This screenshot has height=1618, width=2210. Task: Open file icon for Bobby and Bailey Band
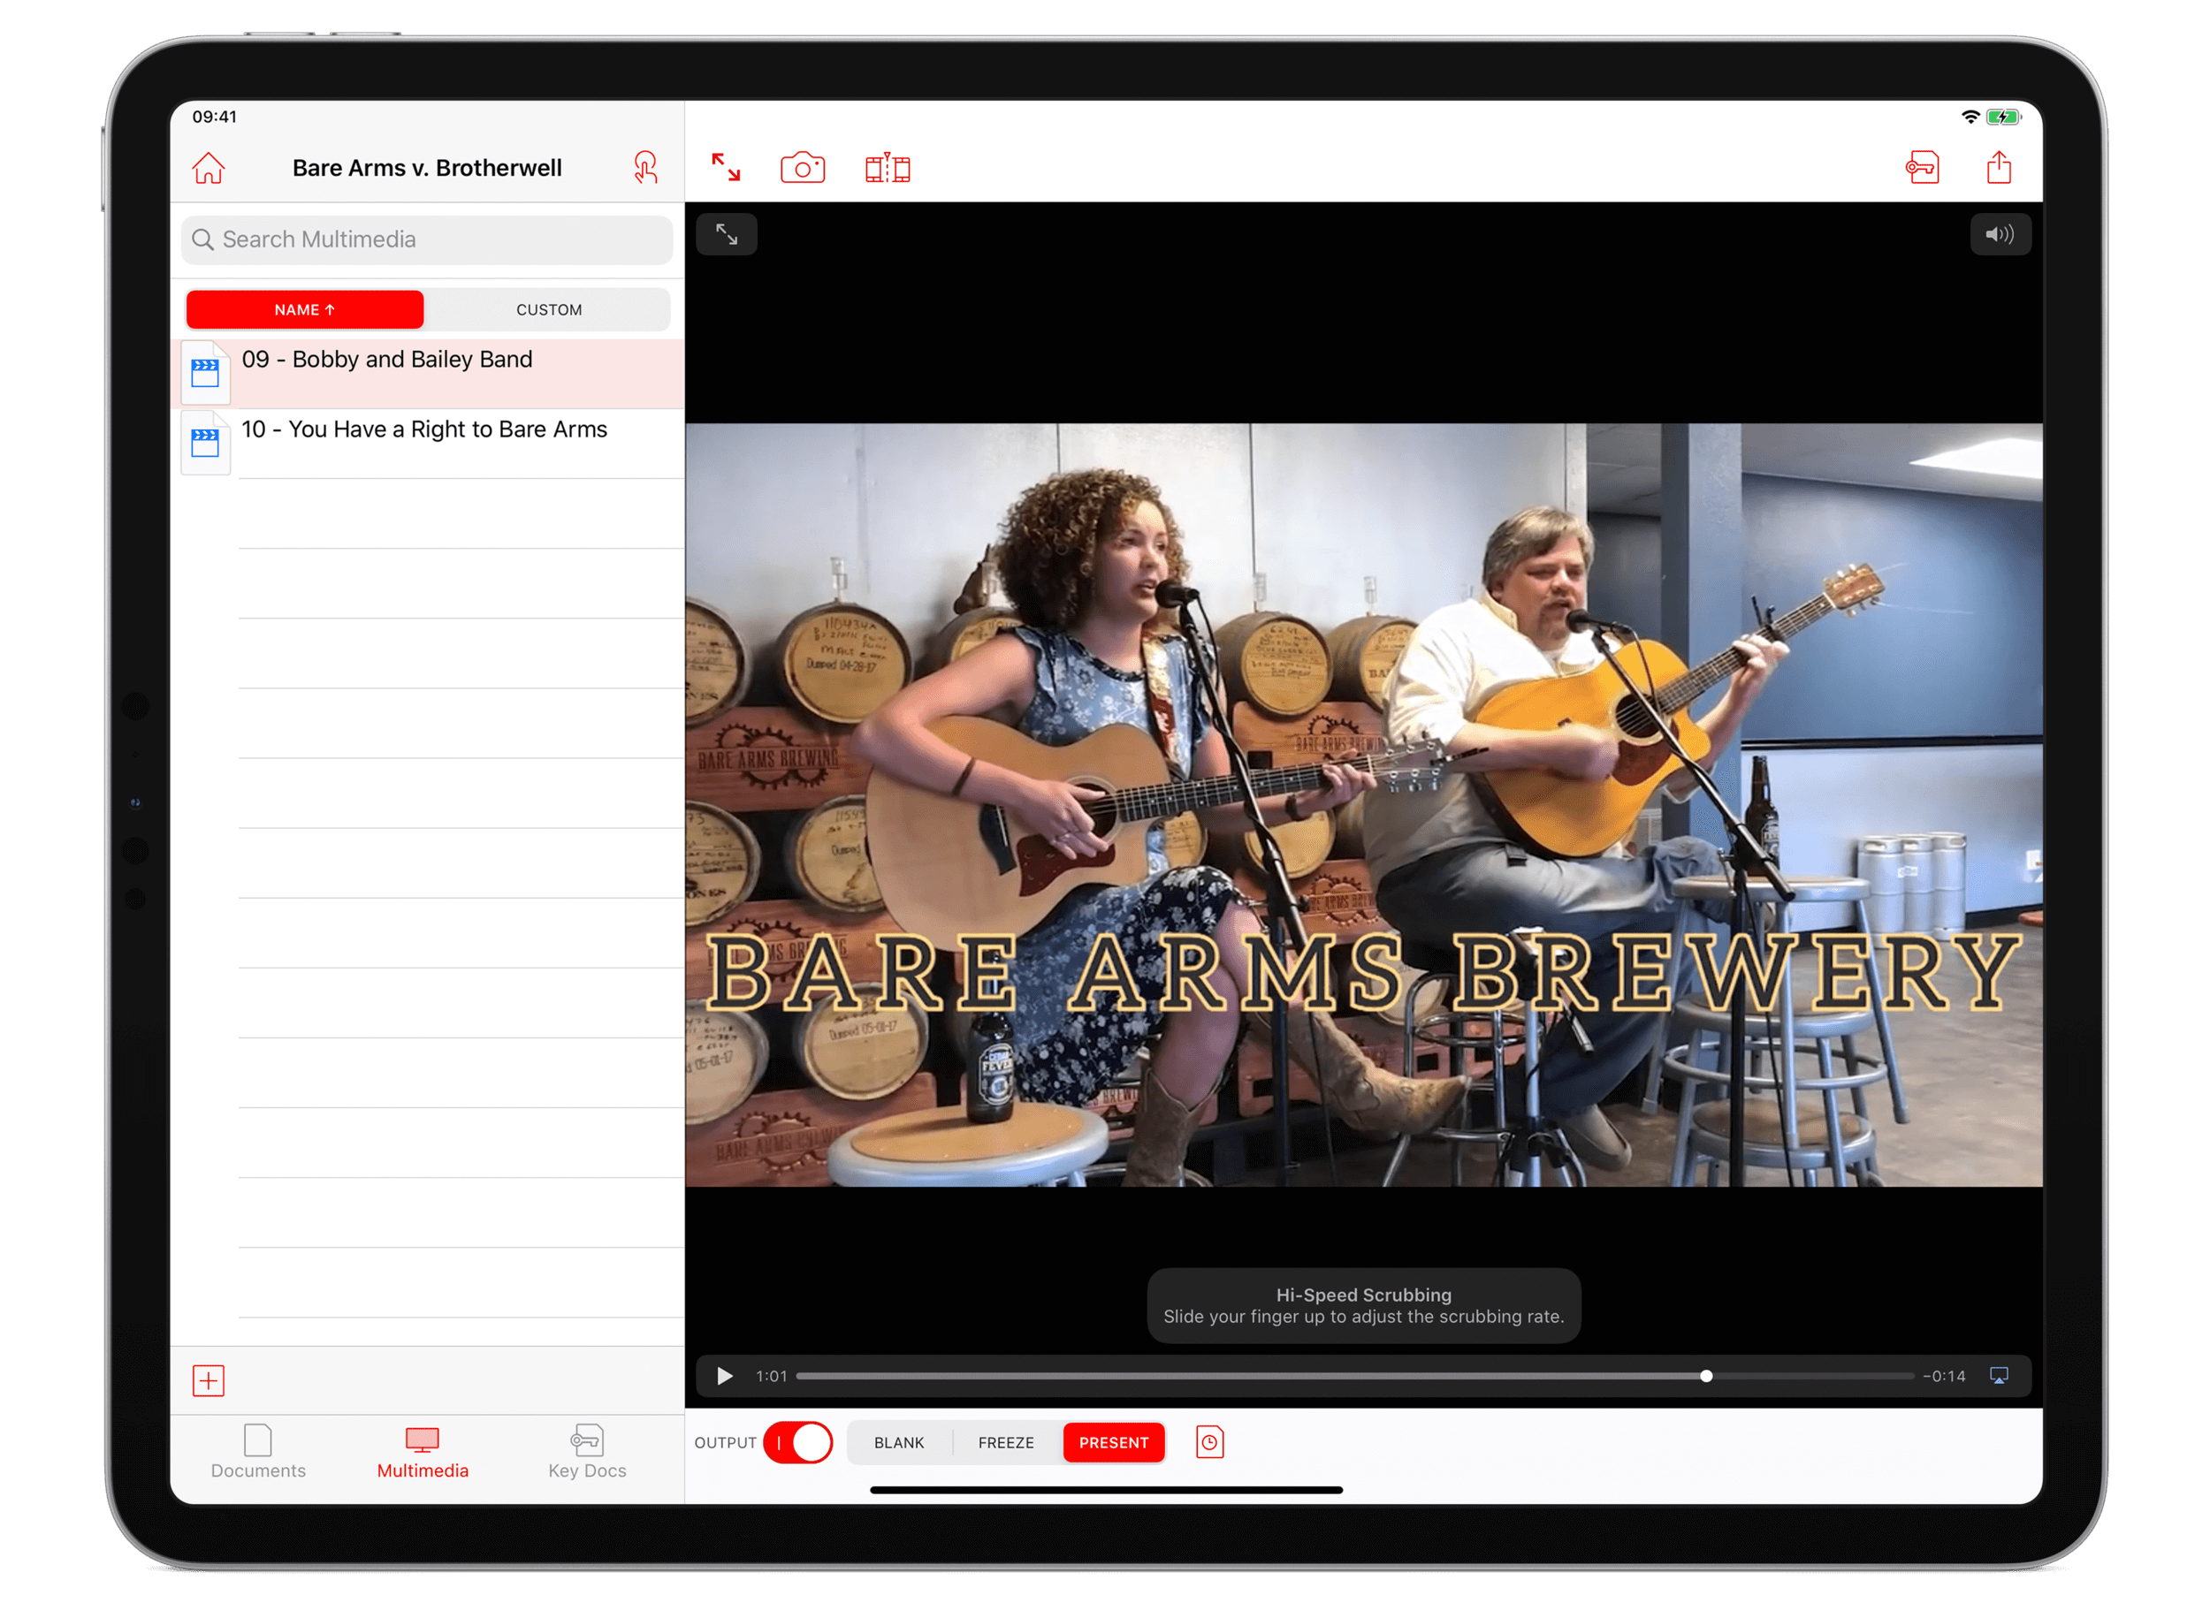click(205, 373)
